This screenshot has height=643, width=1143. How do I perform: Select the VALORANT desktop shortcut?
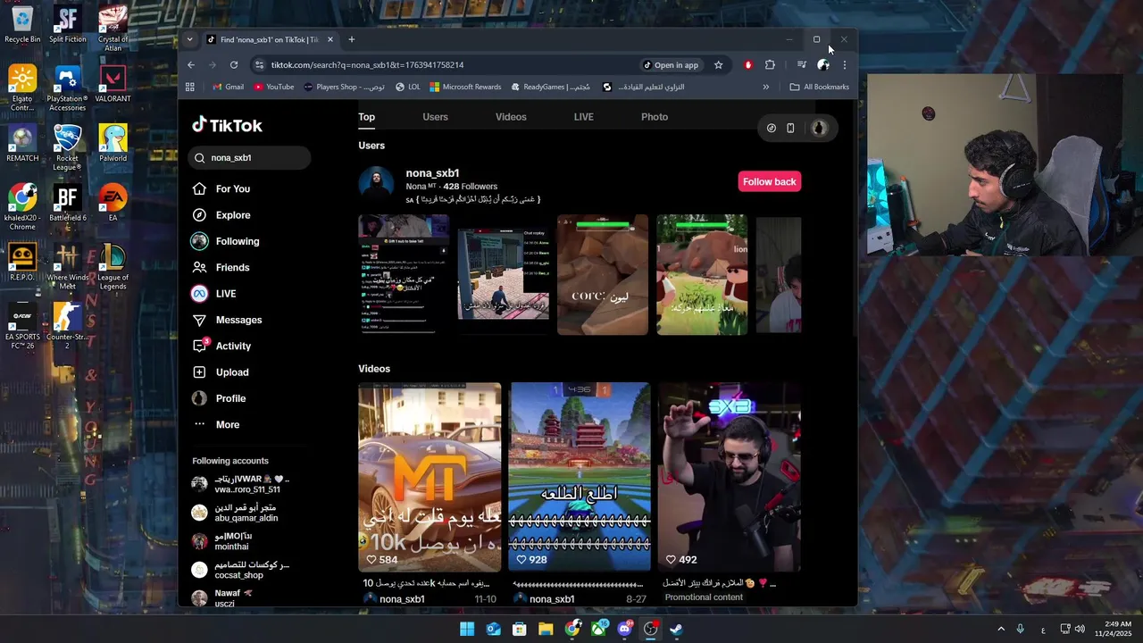(x=113, y=85)
